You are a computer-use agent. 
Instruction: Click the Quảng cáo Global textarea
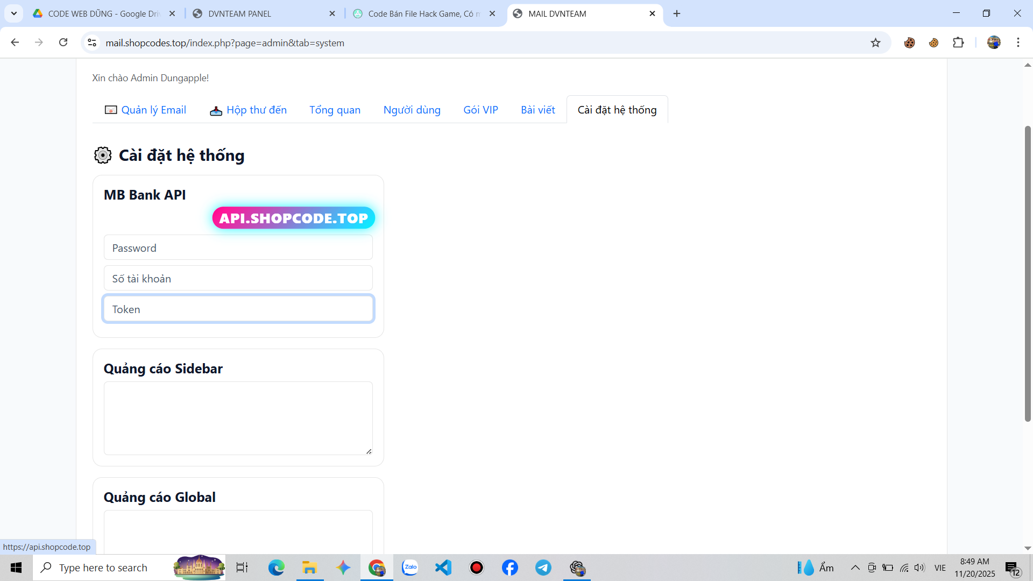[x=238, y=532]
